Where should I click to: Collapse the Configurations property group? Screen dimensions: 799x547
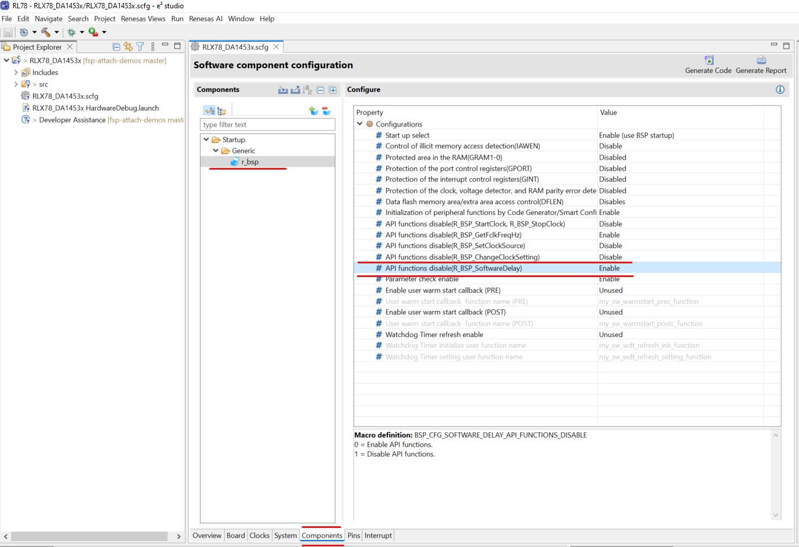click(x=359, y=124)
